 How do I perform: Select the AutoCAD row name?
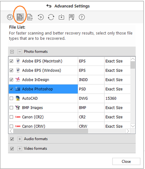[30, 98]
